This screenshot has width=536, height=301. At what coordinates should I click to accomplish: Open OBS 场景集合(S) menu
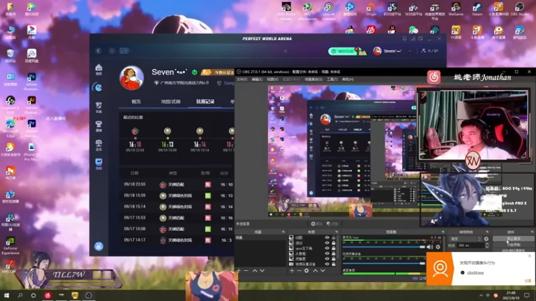(x=314, y=79)
